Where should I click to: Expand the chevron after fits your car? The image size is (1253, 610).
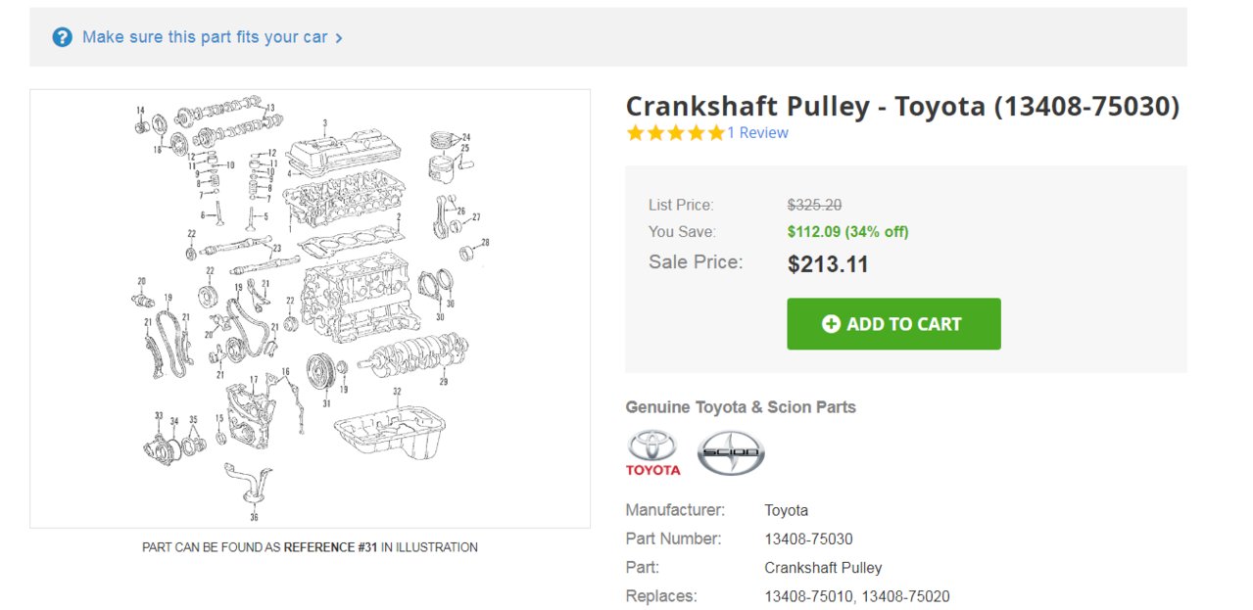click(x=339, y=38)
